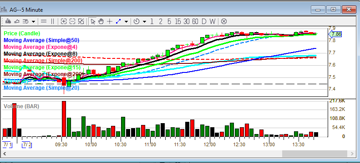This screenshot has height=163, width=360.
Task: Close the AG--5 Minute chart window
Action: [349, 10]
